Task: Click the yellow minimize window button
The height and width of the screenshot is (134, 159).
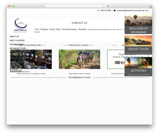Action: pyautogui.click(x=11, y=6)
